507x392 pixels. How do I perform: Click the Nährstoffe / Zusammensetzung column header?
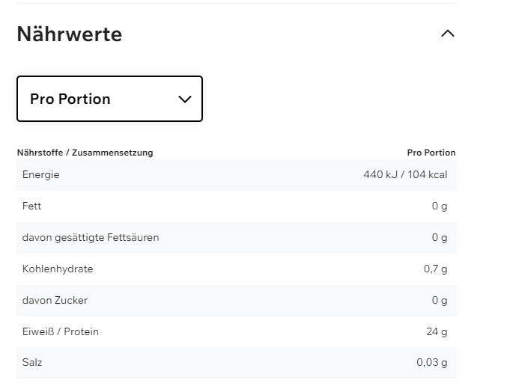coord(85,153)
